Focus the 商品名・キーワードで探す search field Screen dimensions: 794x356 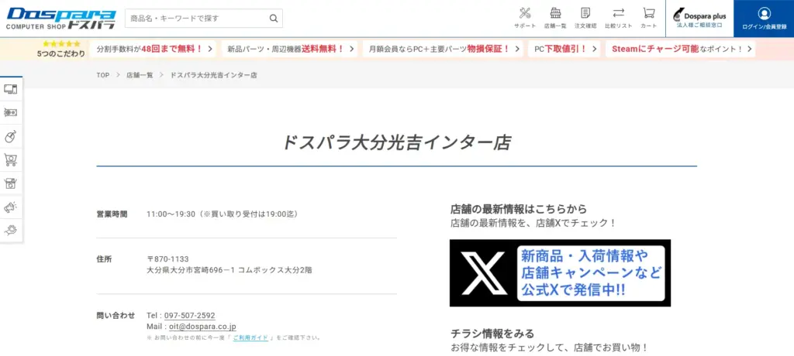194,19
